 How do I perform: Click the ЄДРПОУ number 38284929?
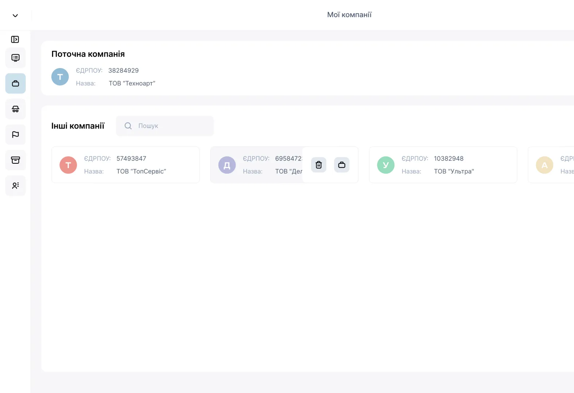click(x=123, y=71)
